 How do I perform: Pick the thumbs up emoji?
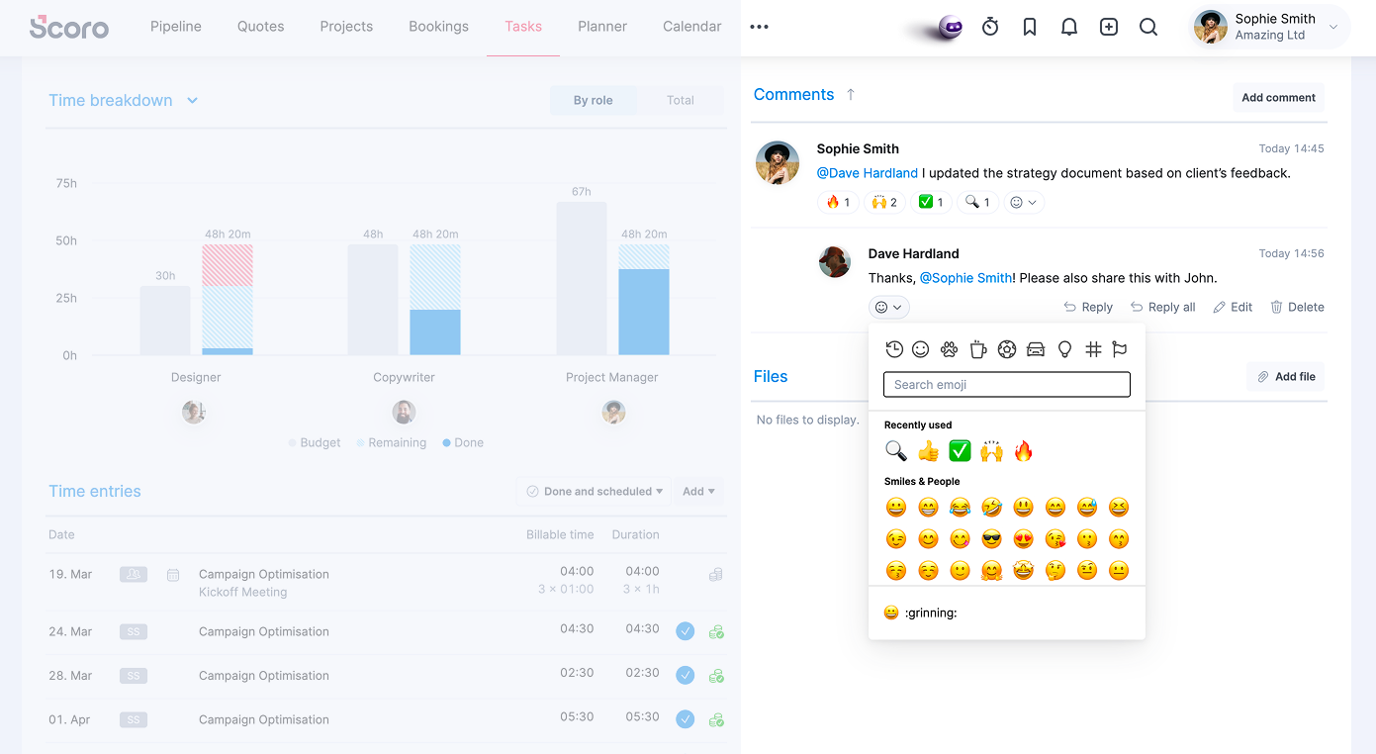coord(928,451)
